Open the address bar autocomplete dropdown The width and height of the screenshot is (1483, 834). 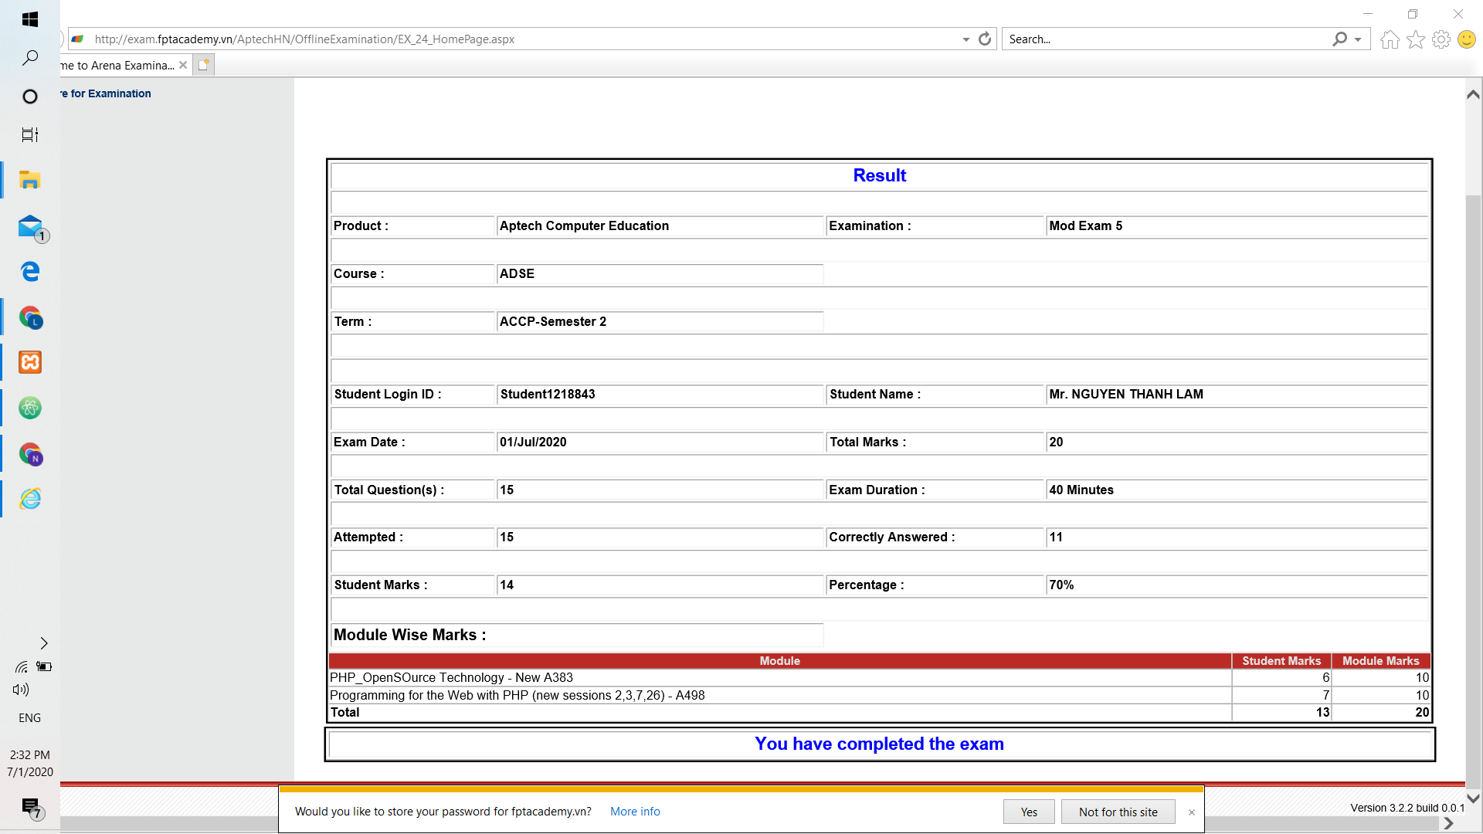click(965, 39)
